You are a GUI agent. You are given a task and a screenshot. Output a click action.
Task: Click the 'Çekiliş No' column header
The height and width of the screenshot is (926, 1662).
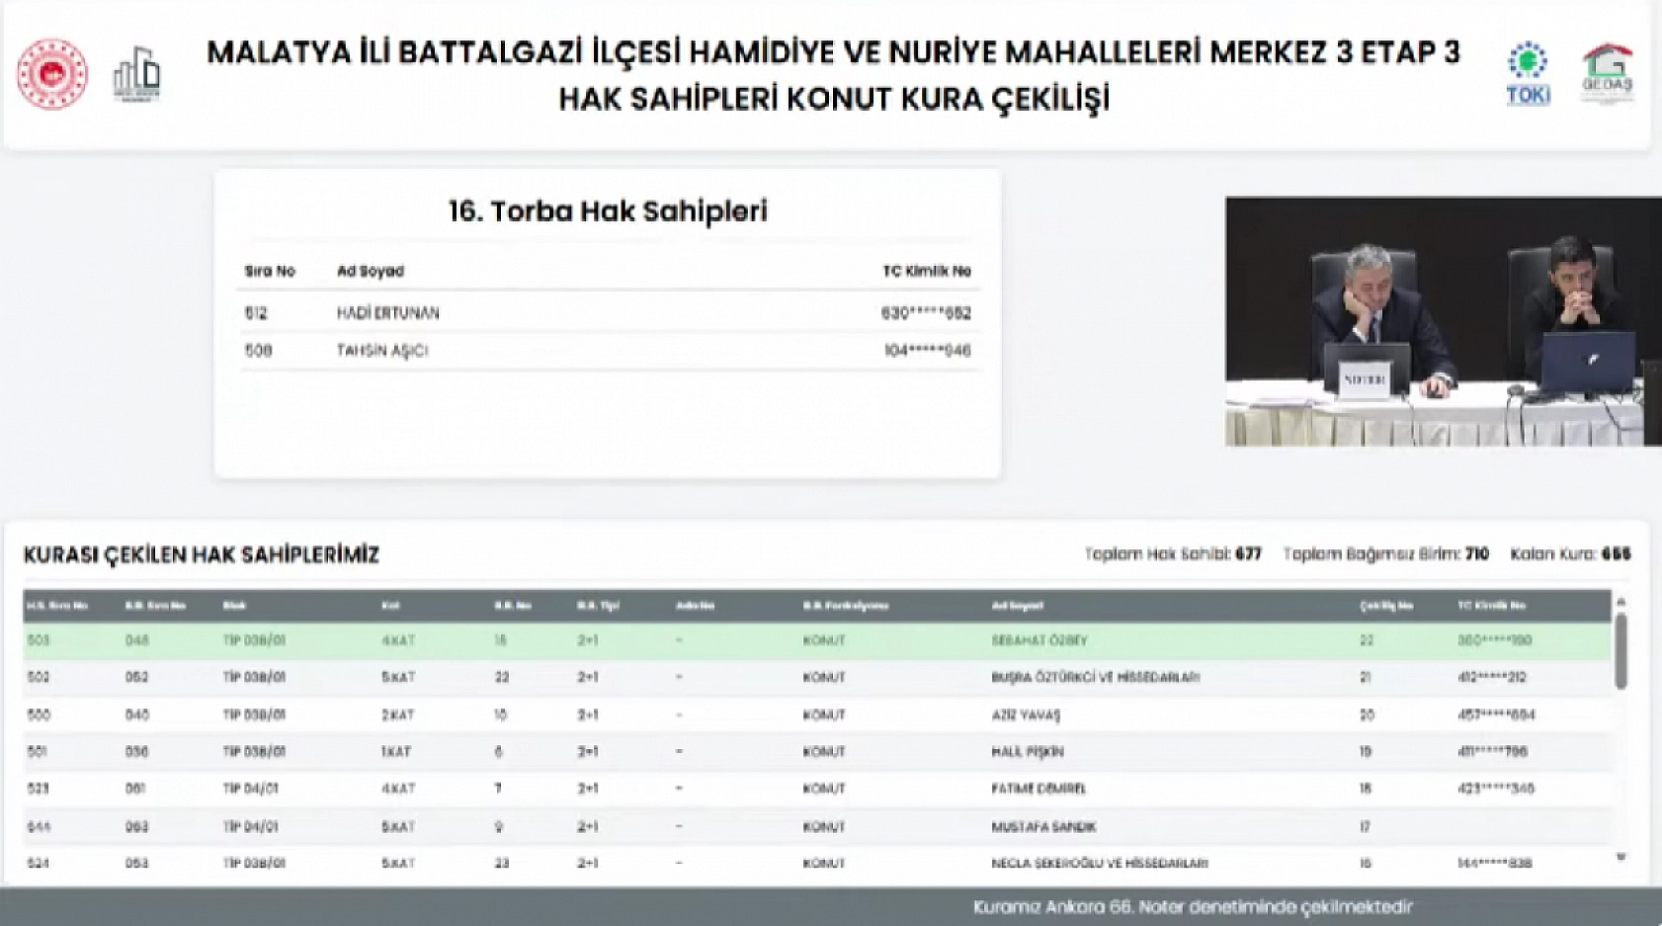pyautogui.click(x=1385, y=605)
